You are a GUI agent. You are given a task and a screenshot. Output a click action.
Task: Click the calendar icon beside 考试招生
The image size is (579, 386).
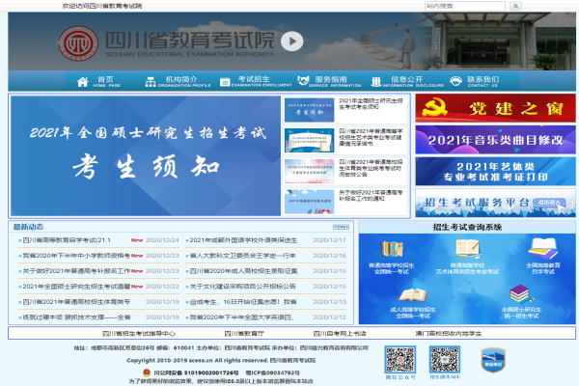225,82
